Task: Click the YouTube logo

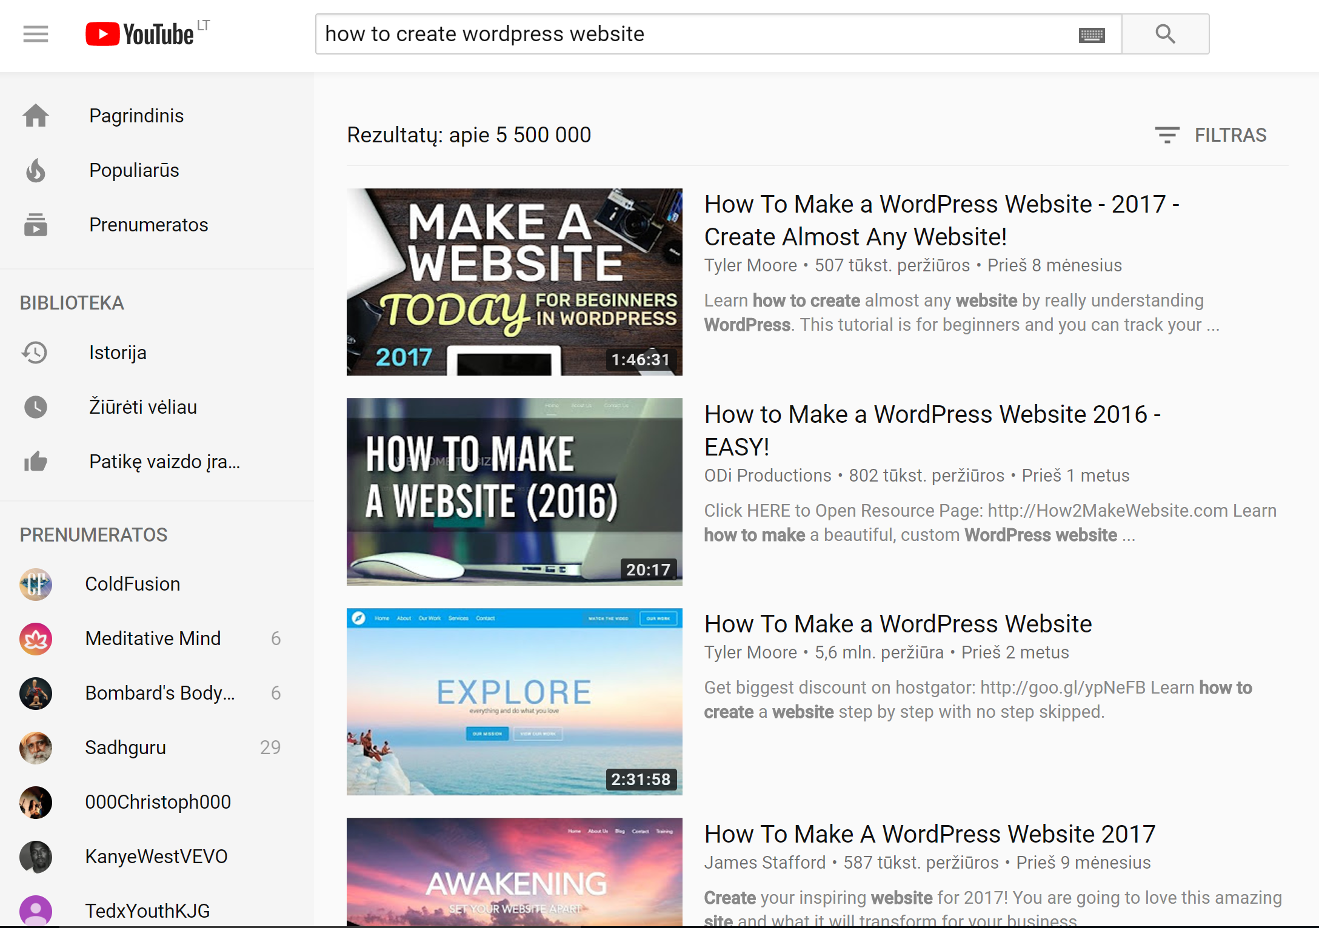Action: tap(140, 34)
